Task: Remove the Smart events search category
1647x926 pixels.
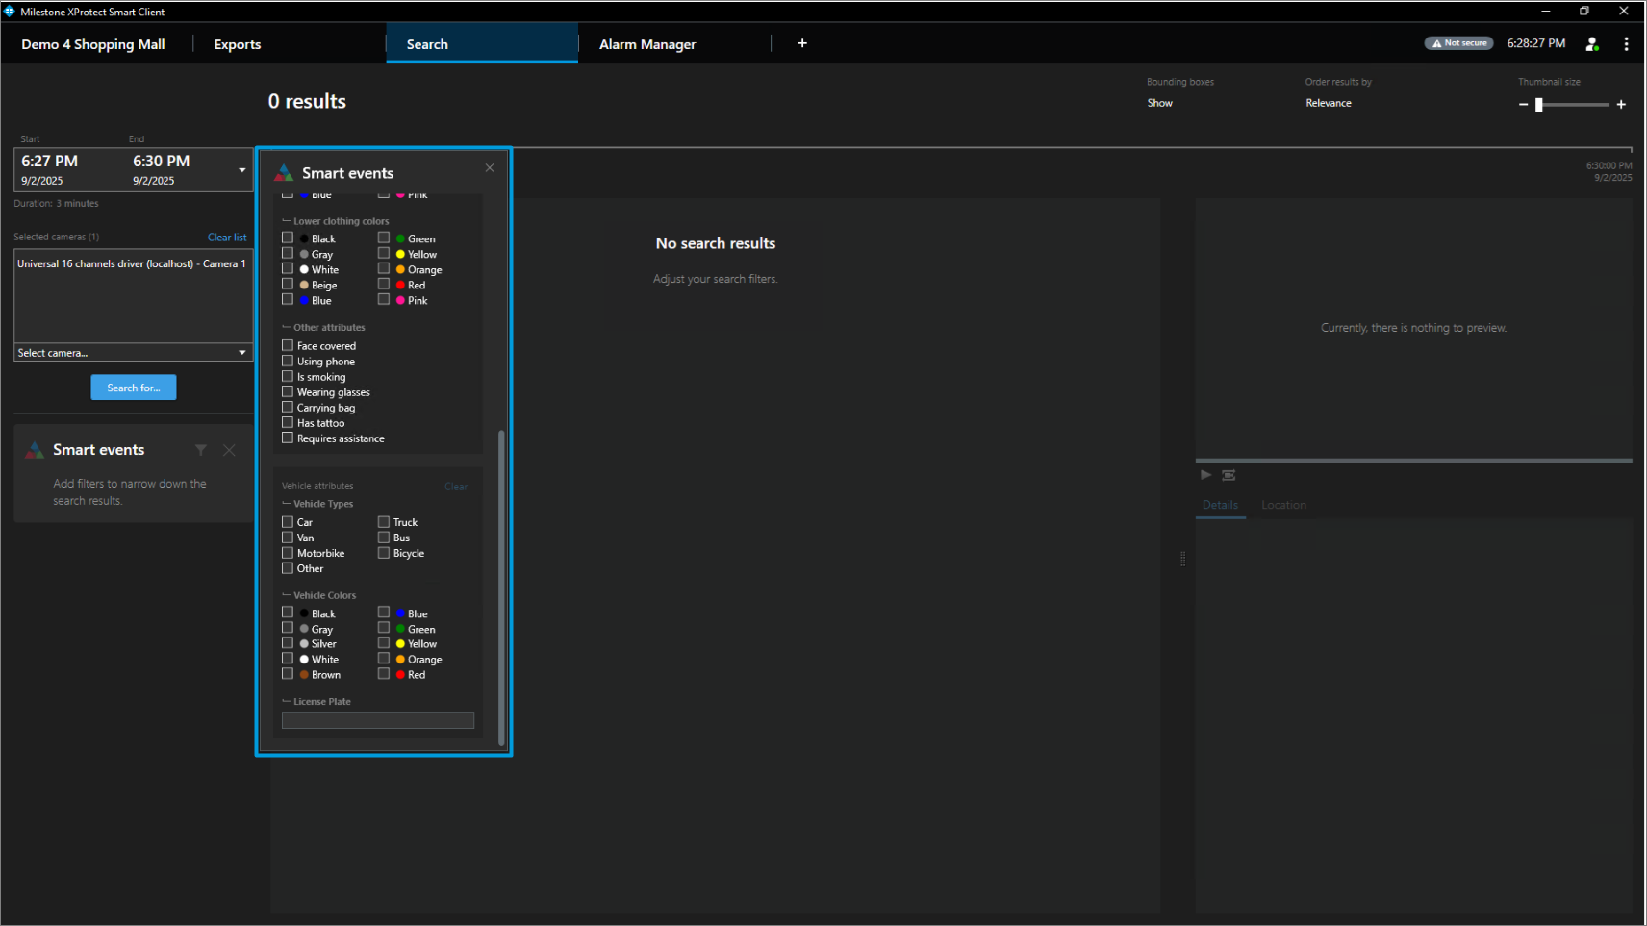Action: coord(229,450)
